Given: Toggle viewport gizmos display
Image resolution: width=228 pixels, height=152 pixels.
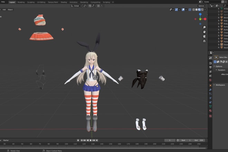Looking at the screenshot, I should pos(177,10).
